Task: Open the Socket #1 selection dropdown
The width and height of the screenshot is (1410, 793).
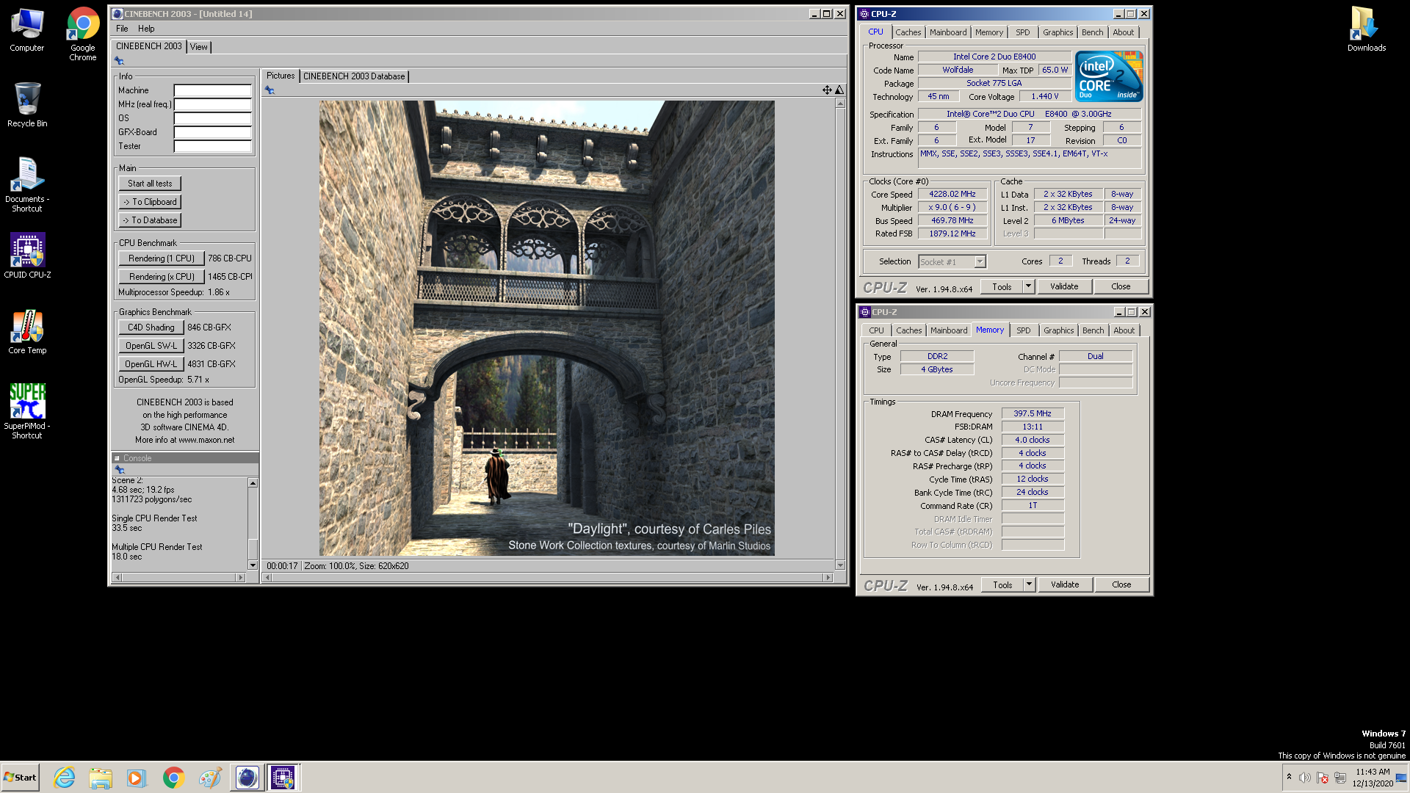Action: coord(952,262)
